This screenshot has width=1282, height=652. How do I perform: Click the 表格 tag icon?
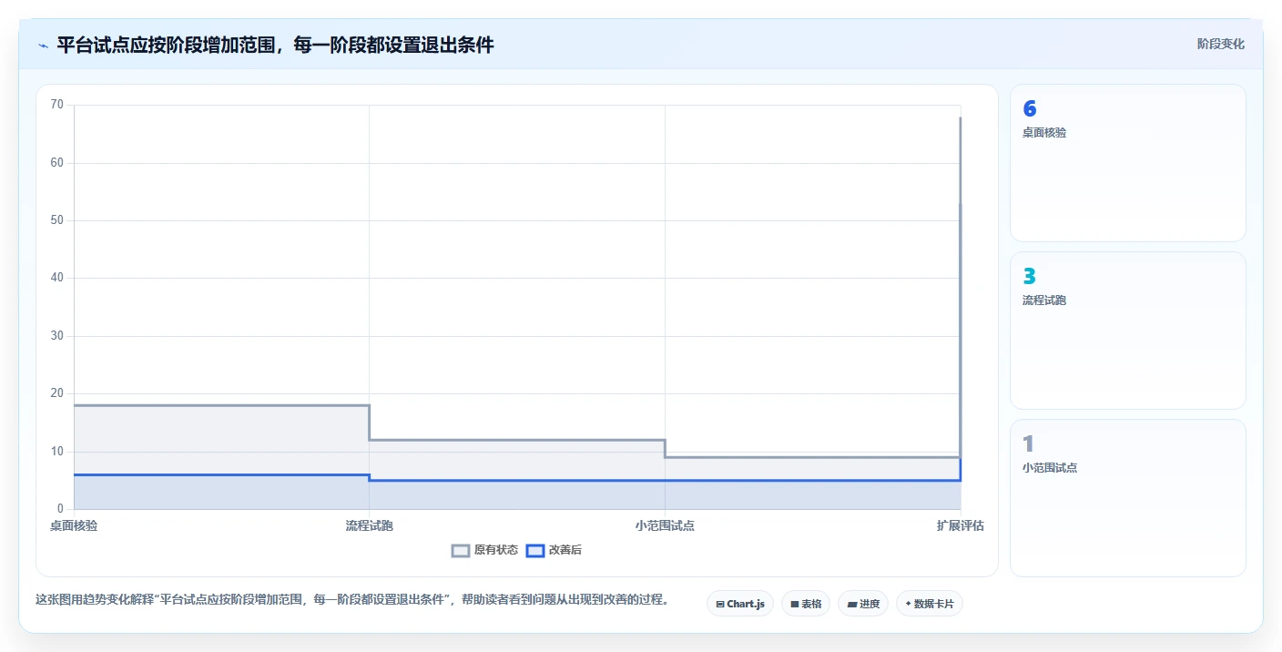794,604
